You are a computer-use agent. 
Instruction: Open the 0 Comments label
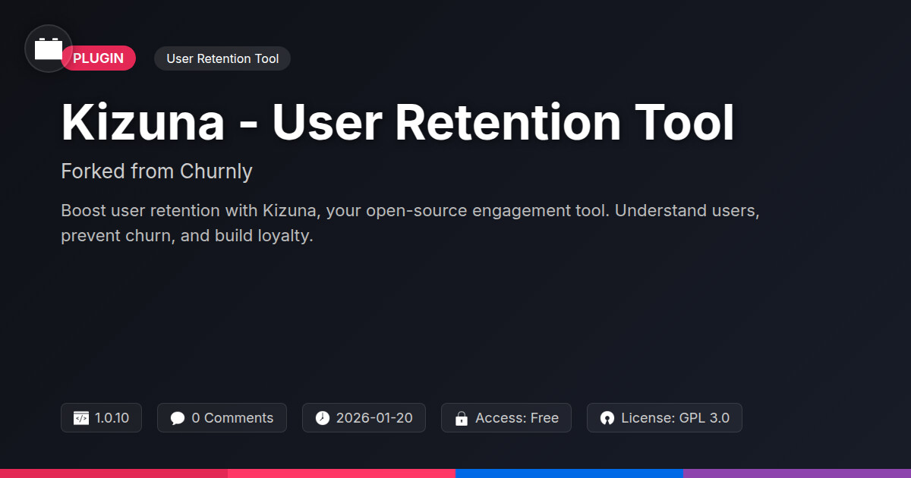232,418
